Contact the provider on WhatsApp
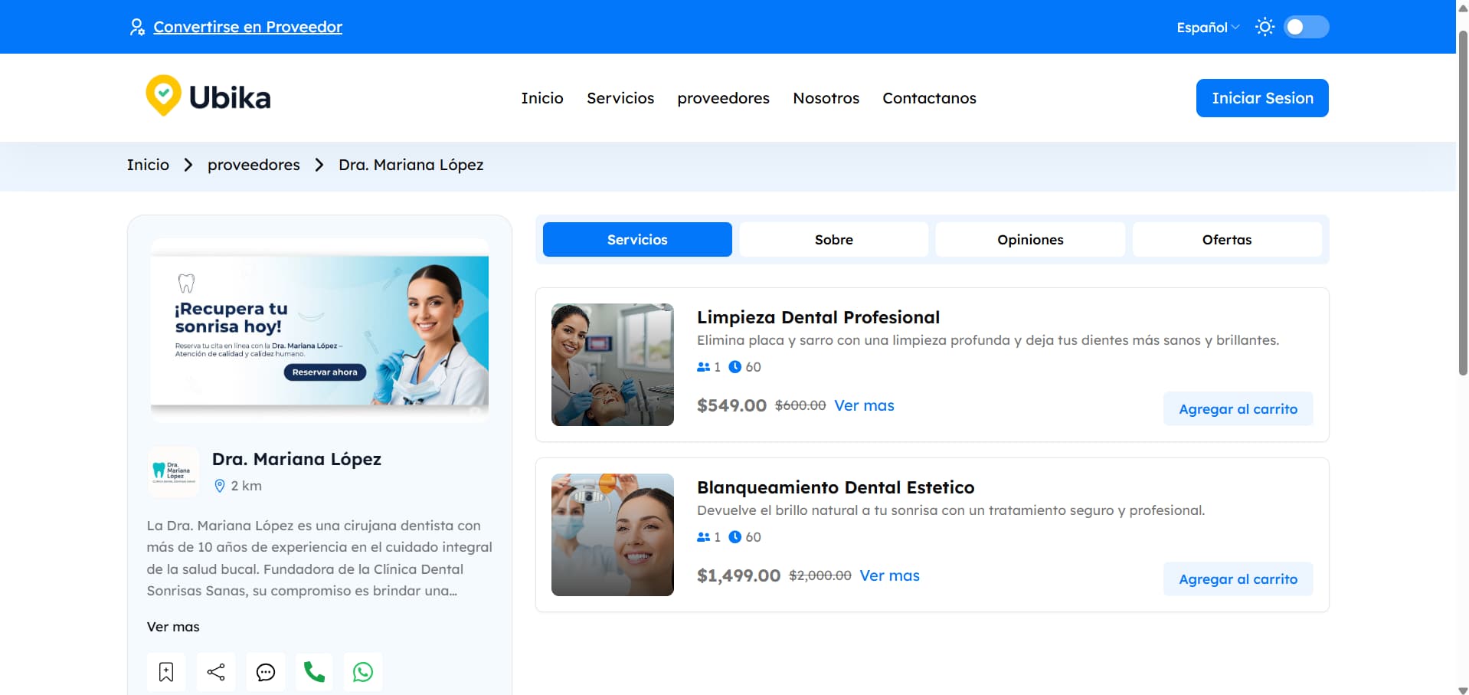The width and height of the screenshot is (1469, 695). point(362,672)
